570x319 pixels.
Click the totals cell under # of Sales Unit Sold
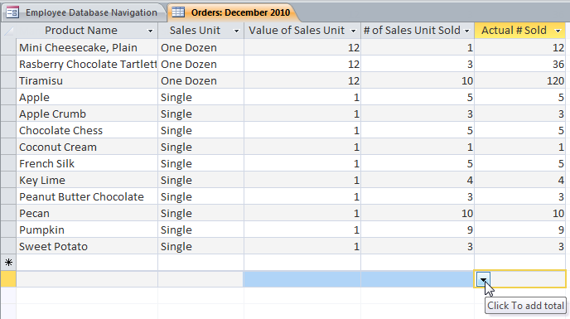click(x=418, y=279)
